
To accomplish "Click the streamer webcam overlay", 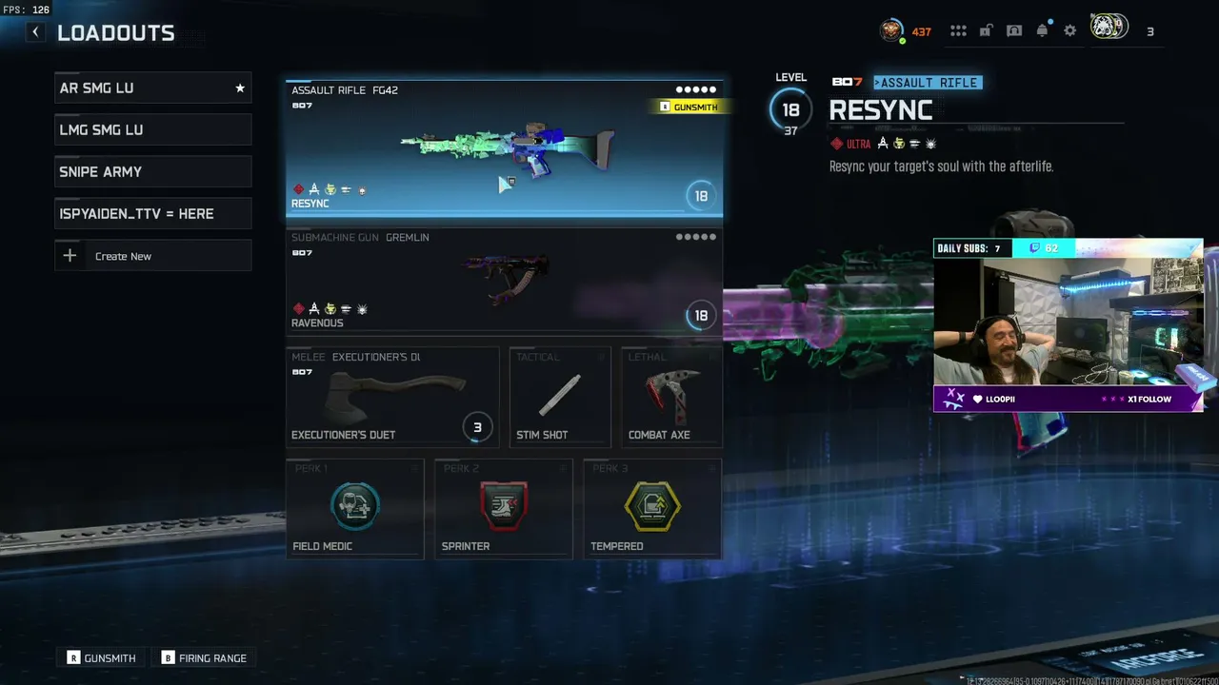I will coord(1068,325).
